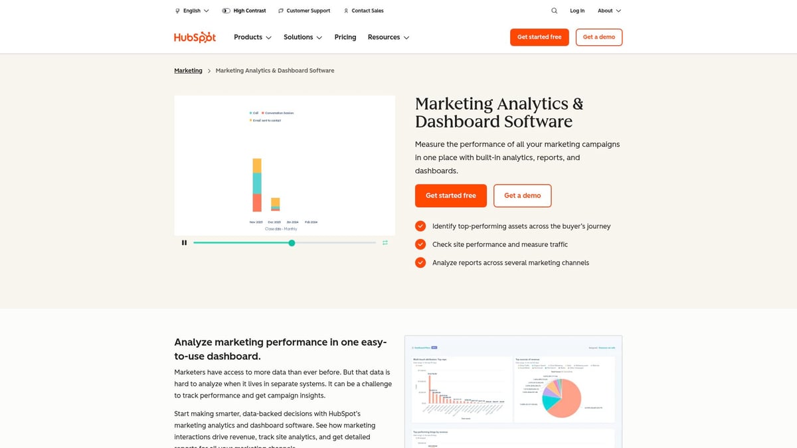Image resolution: width=797 pixels, height=448 pixels.
Task: Pause the animation with the pause icon
Action: pyautogui.click(x=184, y=243)
